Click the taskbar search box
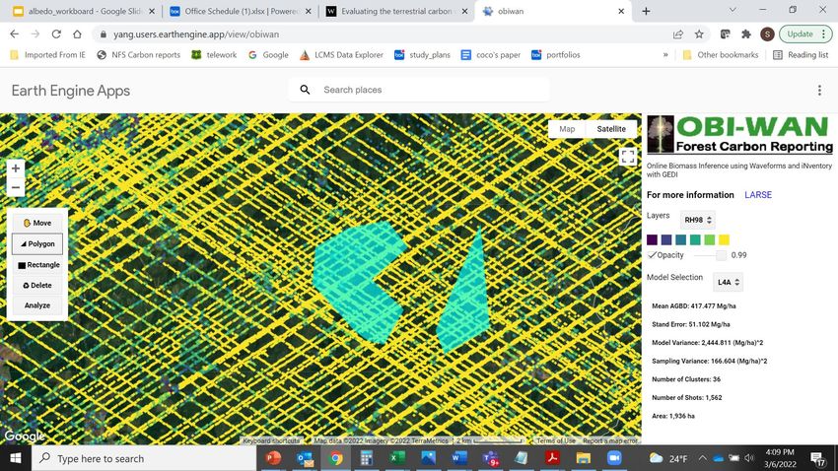838x471 pixels. [144, 458]
